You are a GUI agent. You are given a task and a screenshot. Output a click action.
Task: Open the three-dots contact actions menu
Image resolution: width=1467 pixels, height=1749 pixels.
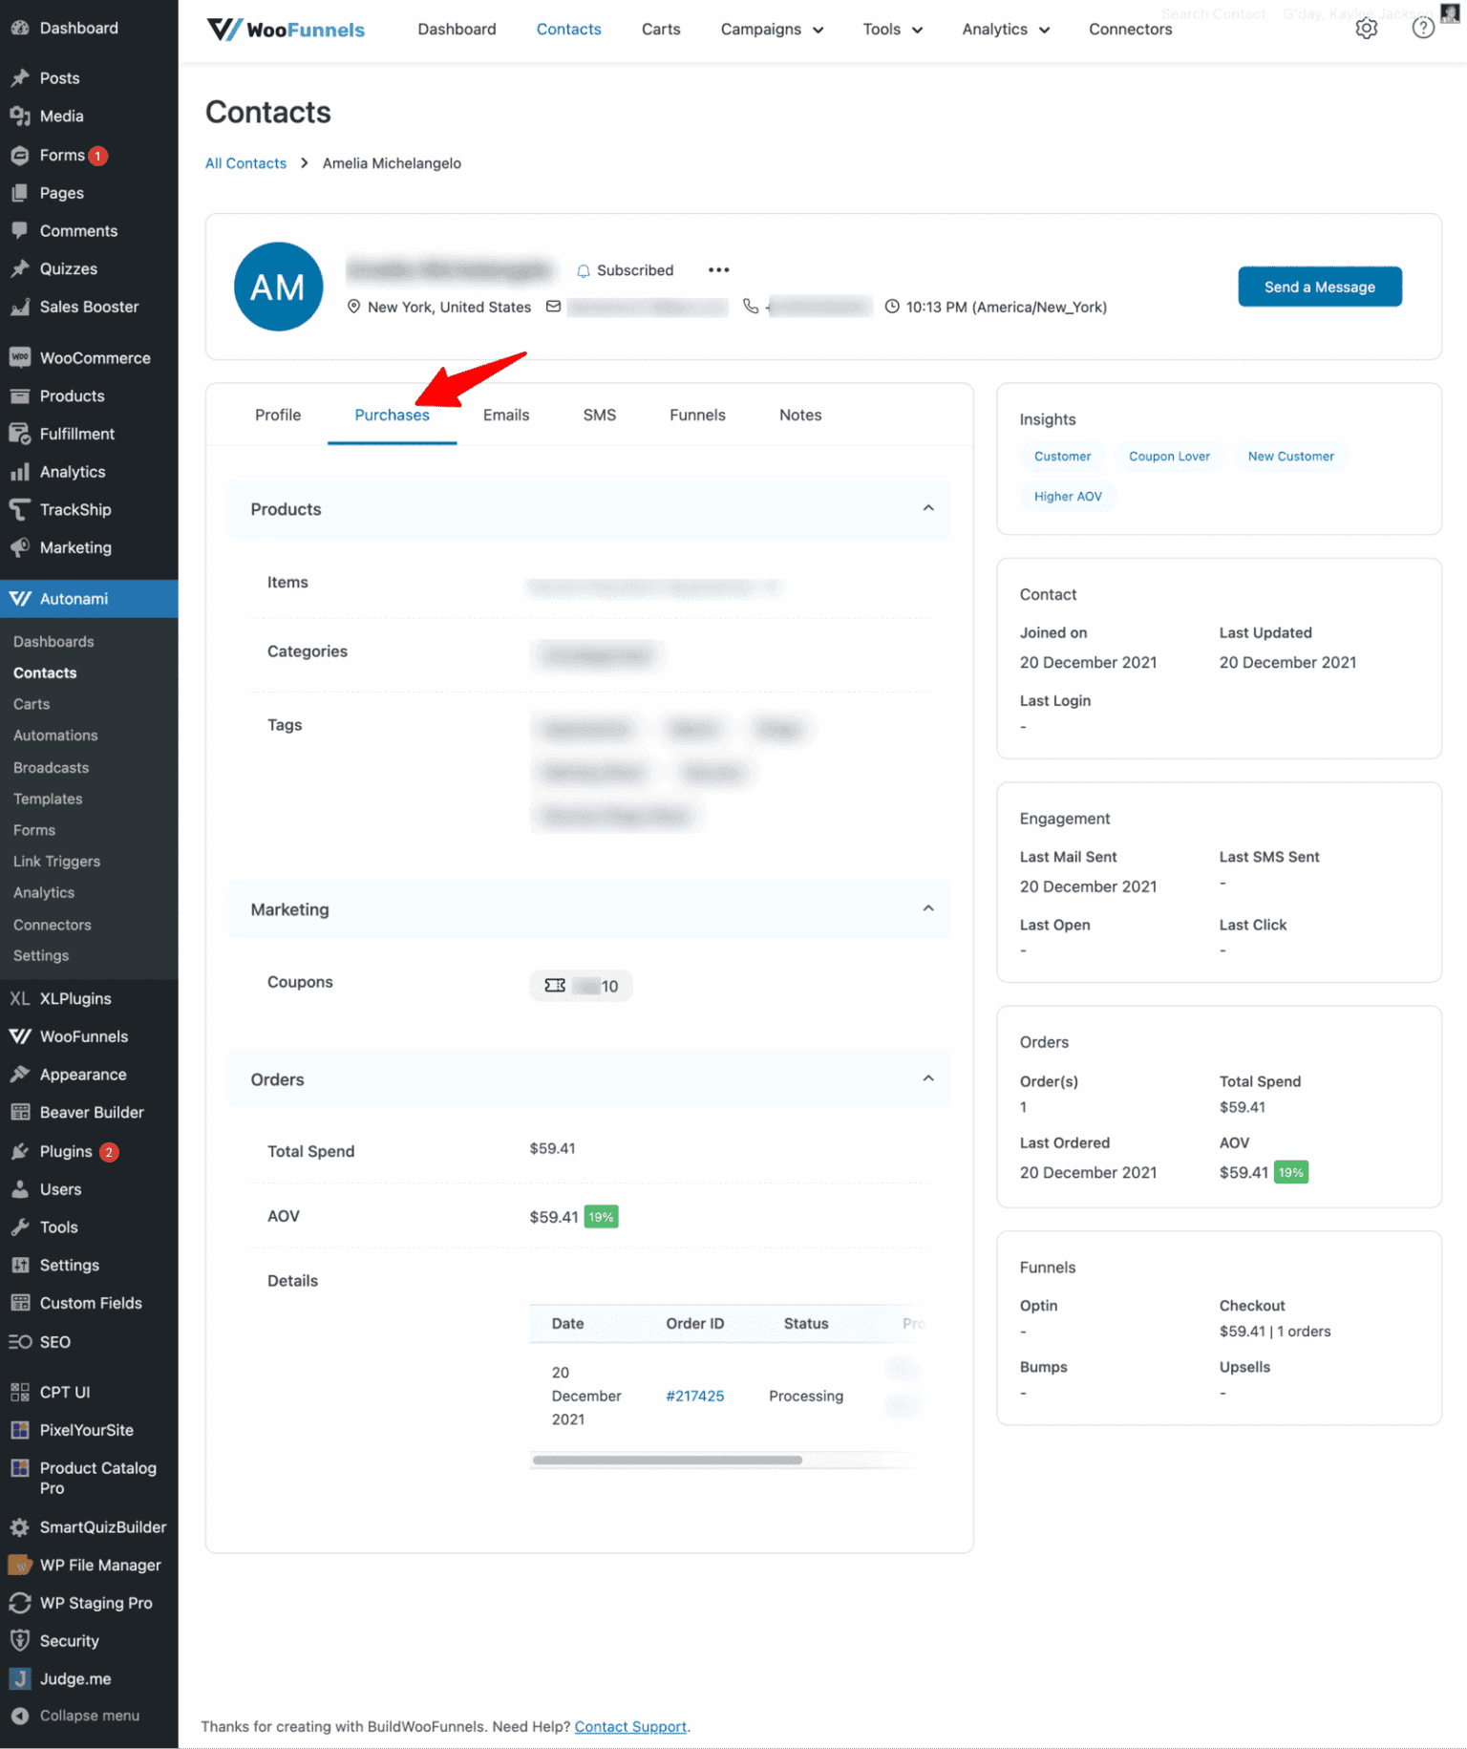tap(719, 270)
